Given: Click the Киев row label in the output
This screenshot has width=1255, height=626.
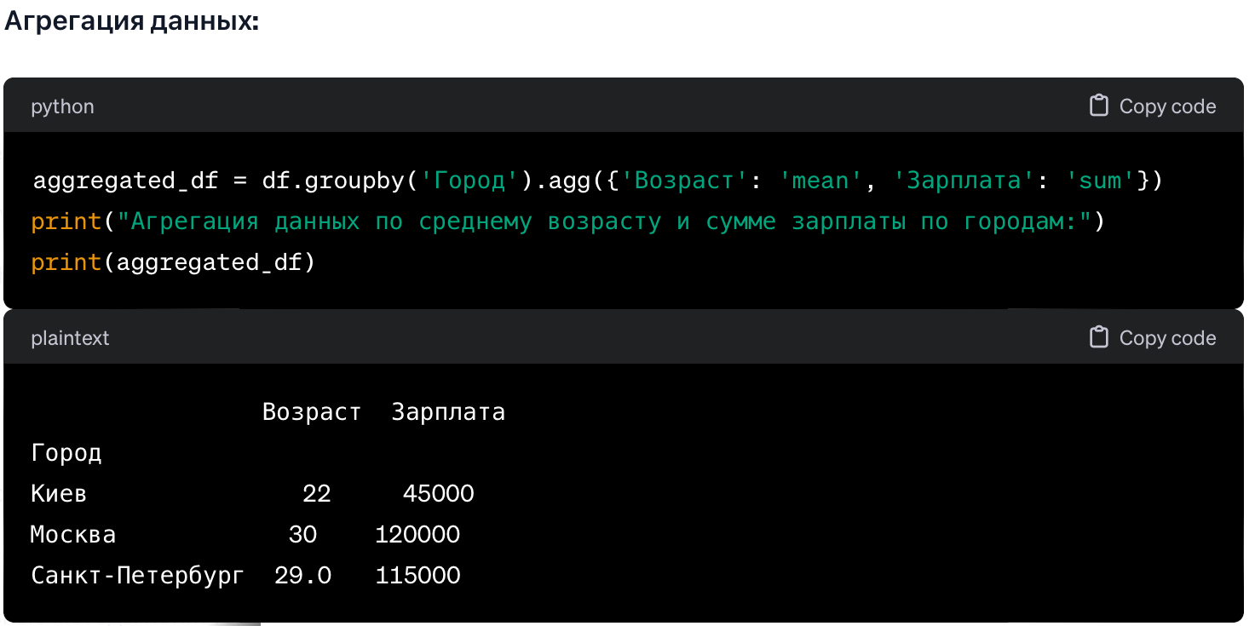Looking at the screenshot, I should 59,494.
